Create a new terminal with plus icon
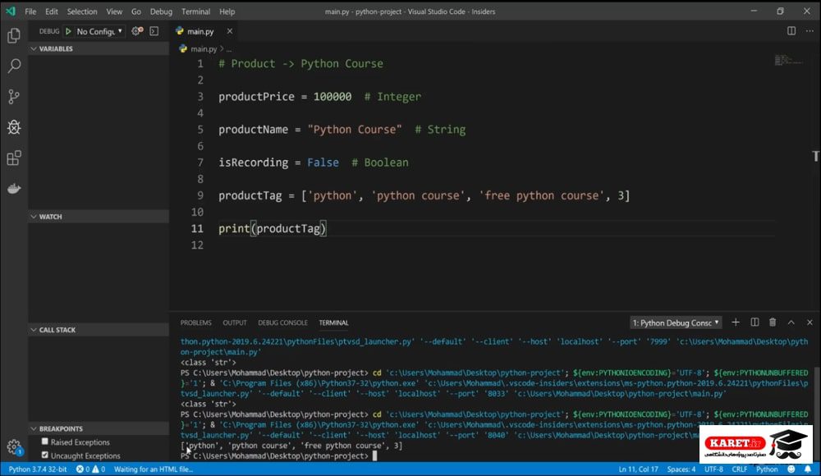 tap(736, 322)
